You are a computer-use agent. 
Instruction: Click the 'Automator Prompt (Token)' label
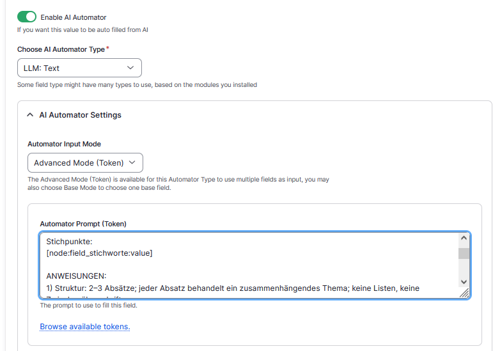tap(83, 224)
